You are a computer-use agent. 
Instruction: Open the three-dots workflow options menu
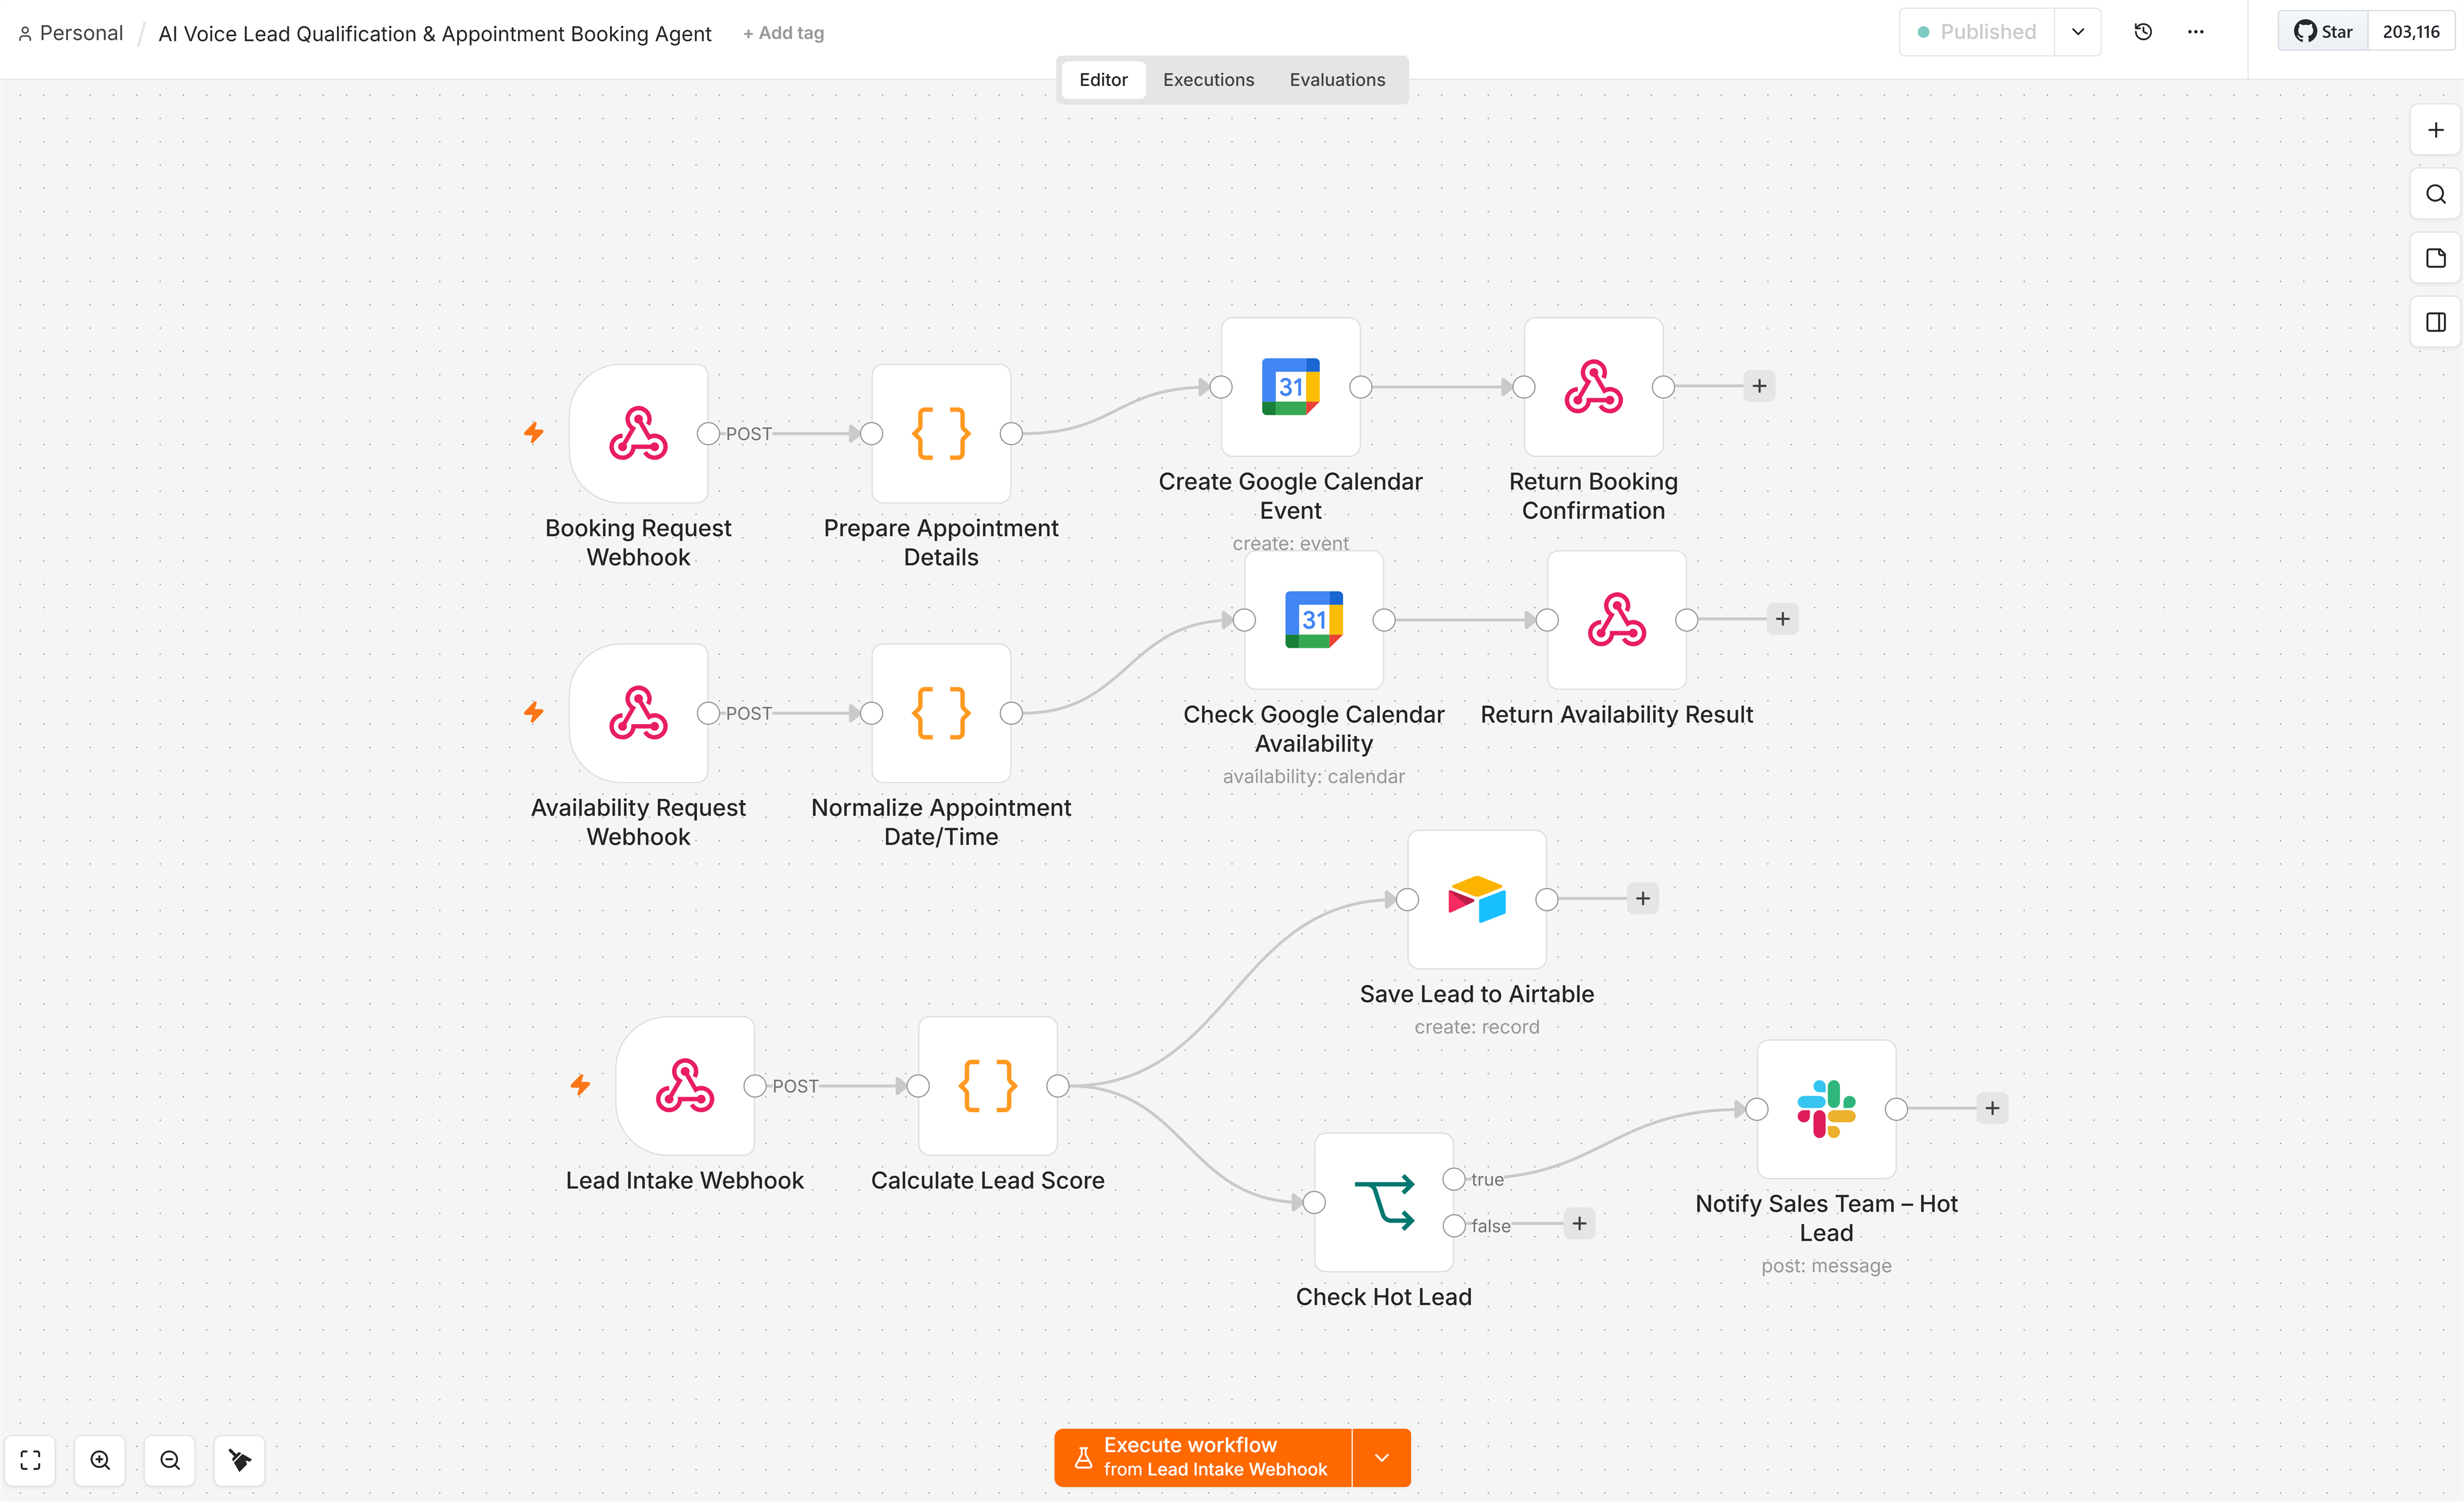[x=2195, y=32]
